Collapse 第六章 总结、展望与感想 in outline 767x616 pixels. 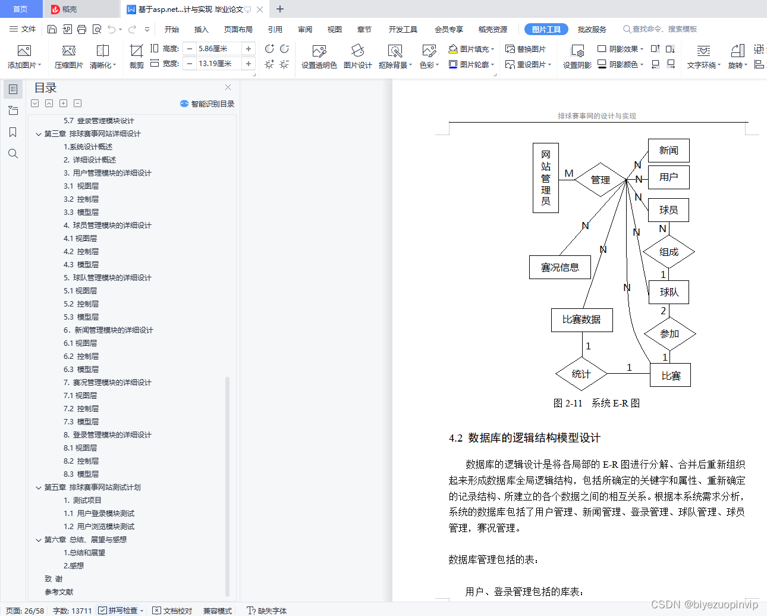39,540
